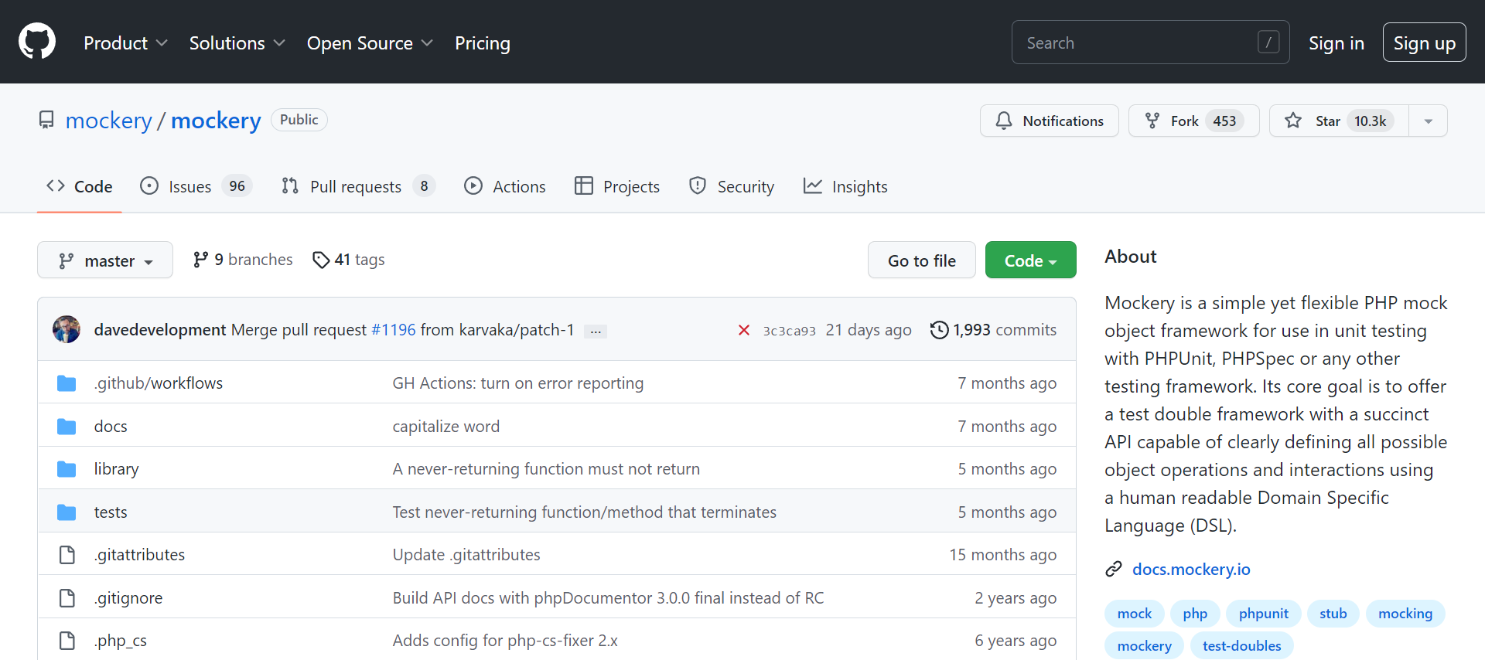Open the .gitattributes file name
Viewport: 1485px width, 660px height.
pyautogui.click(x=139, y=555)
